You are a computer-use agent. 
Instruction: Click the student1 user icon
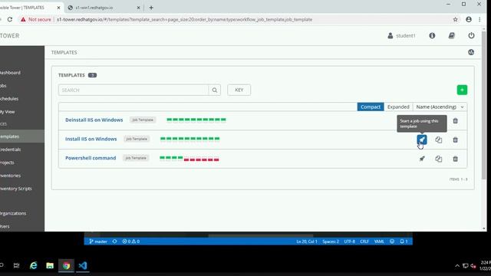(x=390, y=36)
